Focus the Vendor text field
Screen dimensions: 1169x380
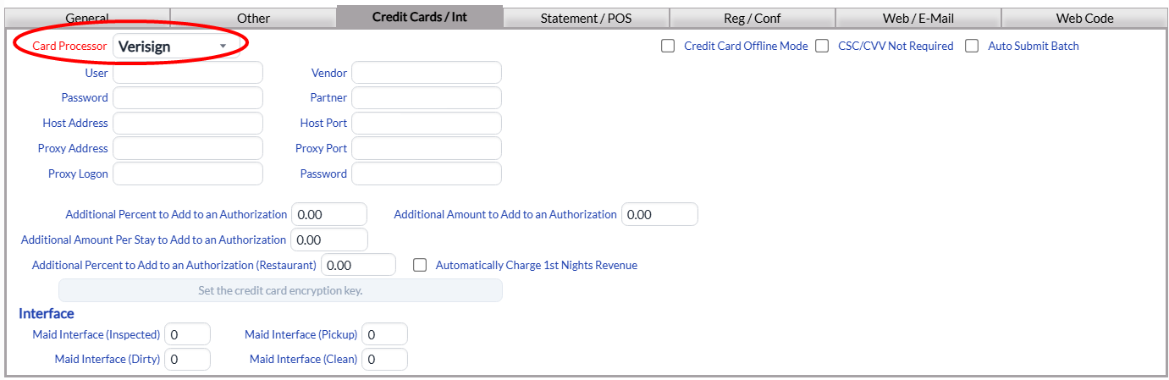coord(426,73)
